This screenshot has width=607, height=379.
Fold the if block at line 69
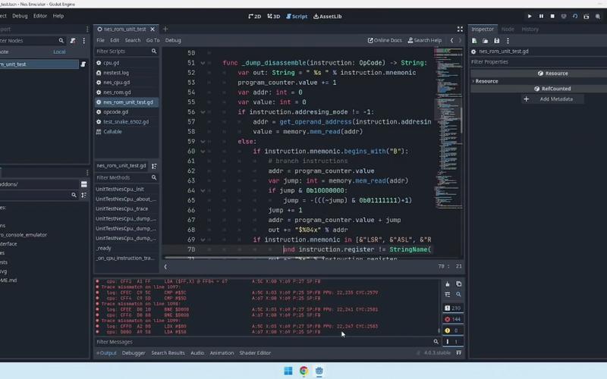(x=203, y=240)
